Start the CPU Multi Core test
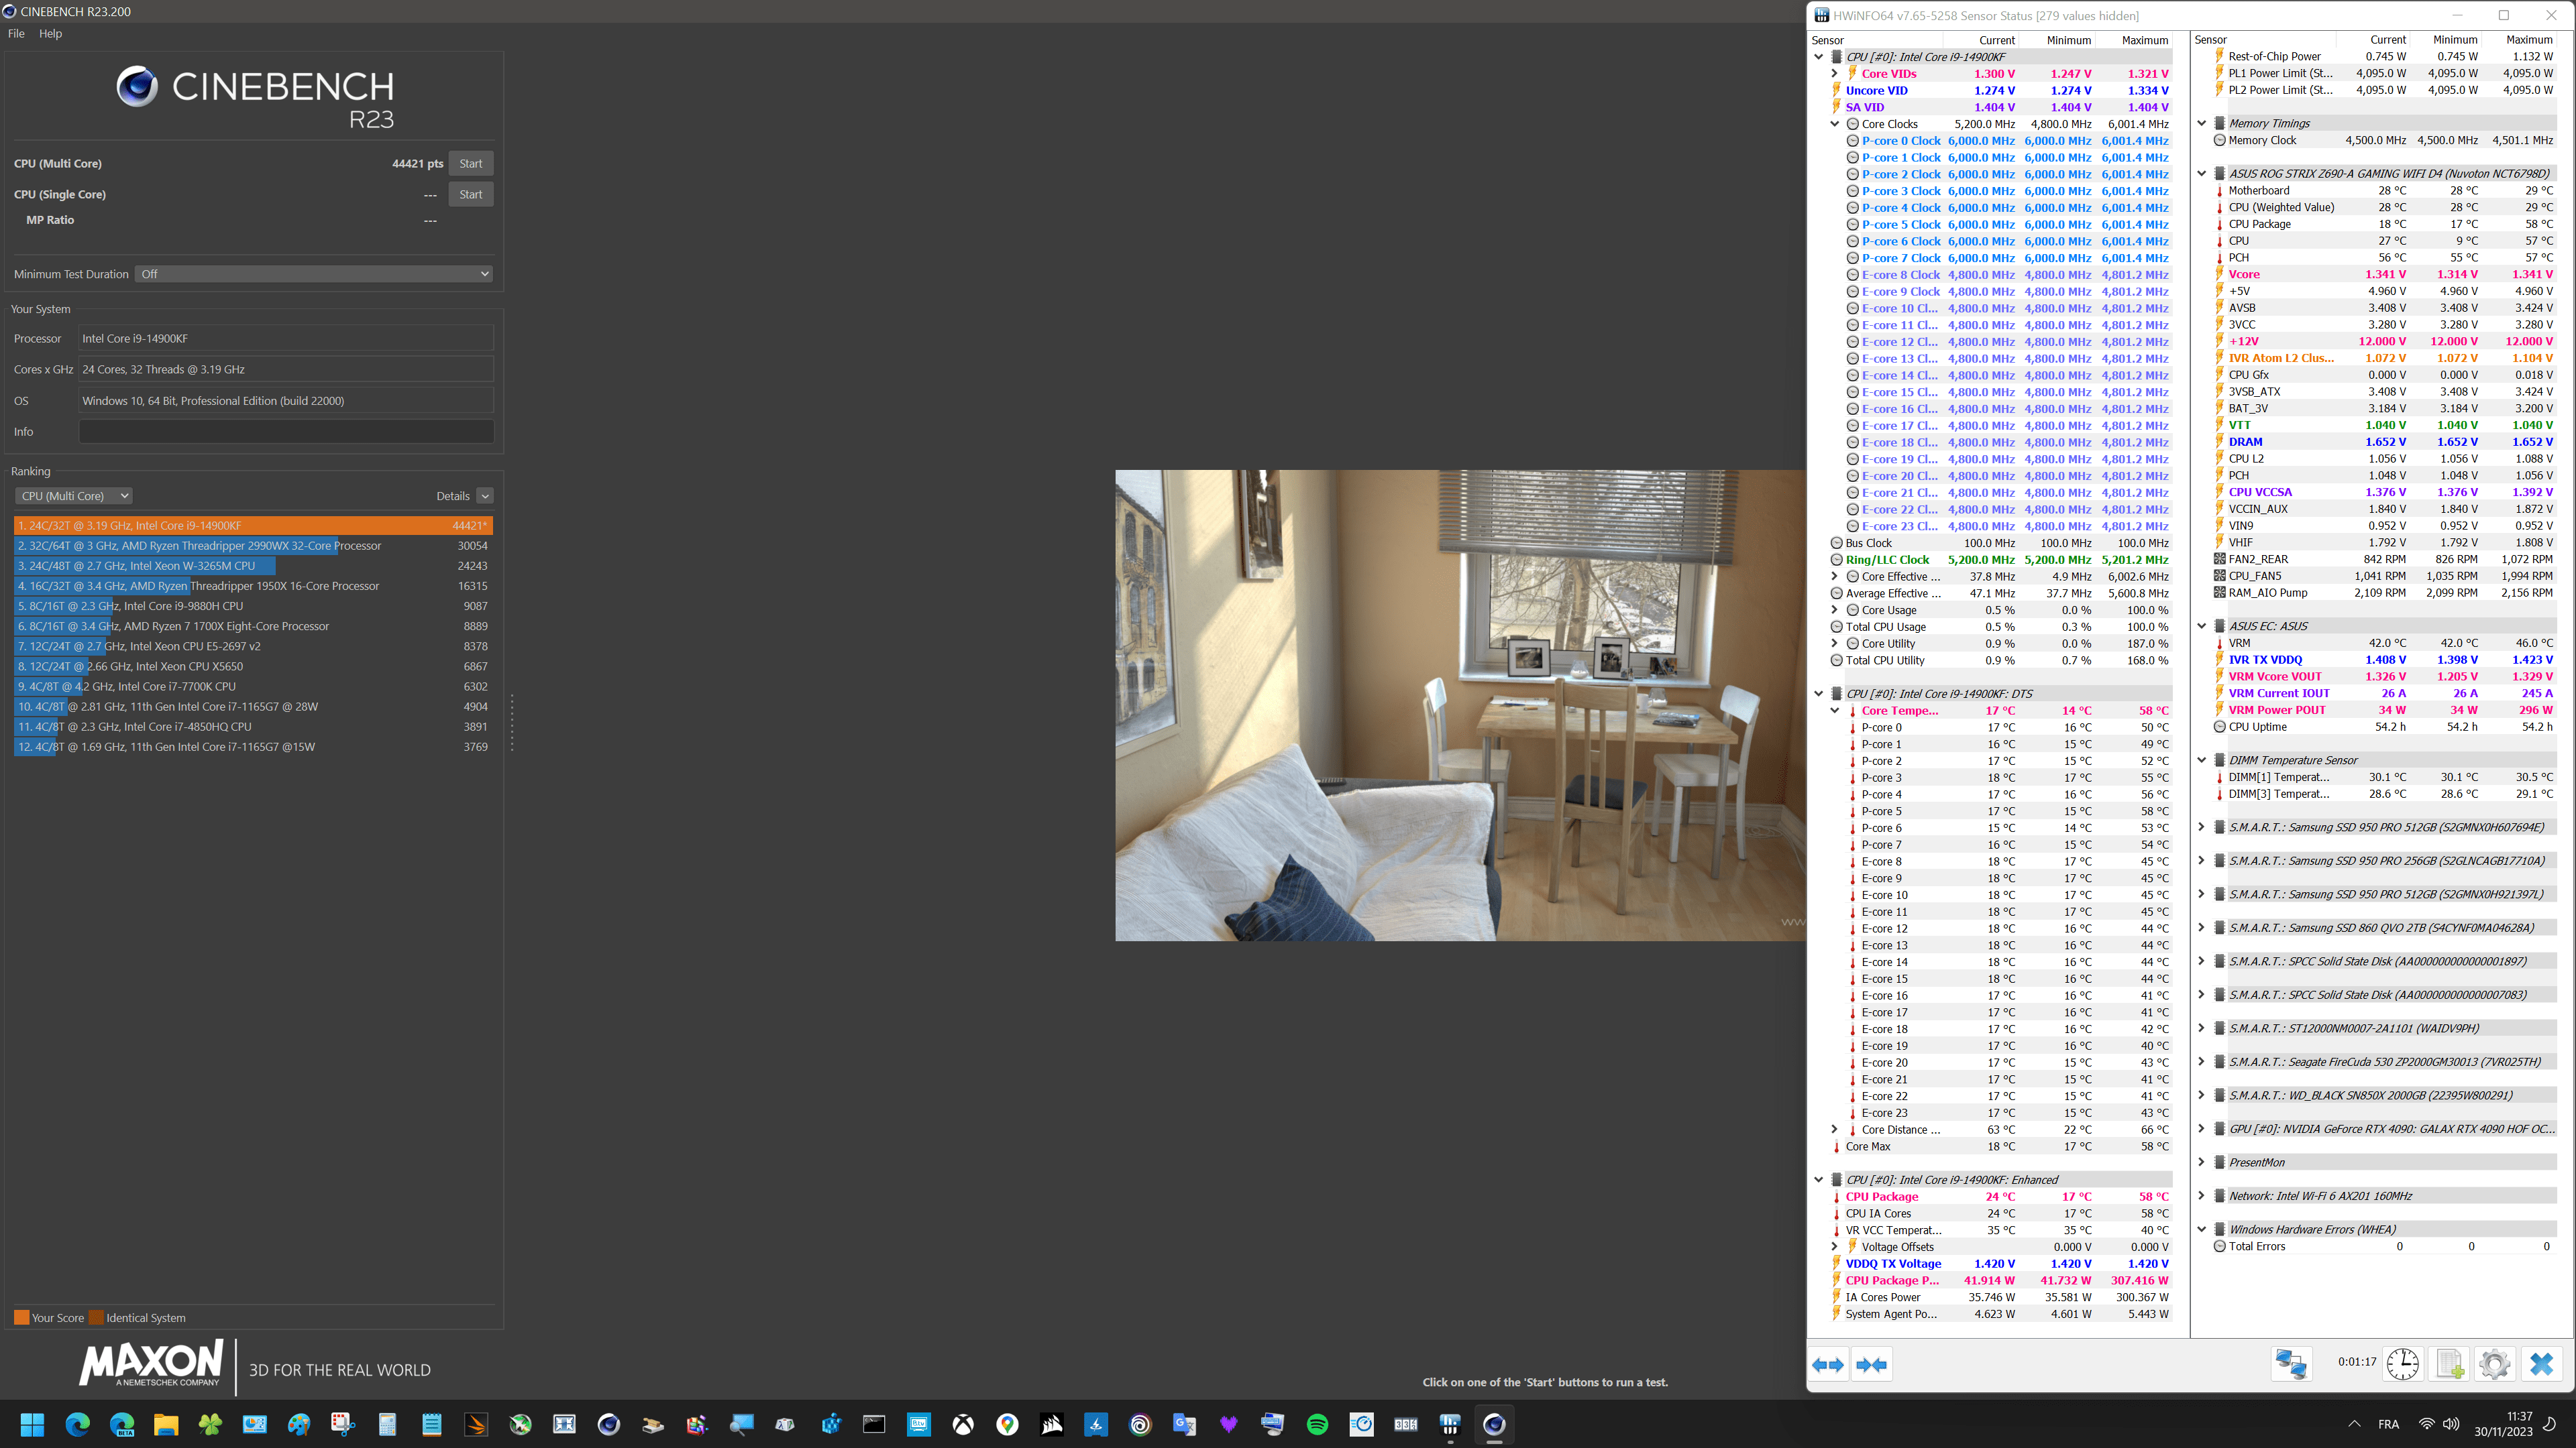The width and height of the screenshot is (2576, 1448). [x=470, y=164]
